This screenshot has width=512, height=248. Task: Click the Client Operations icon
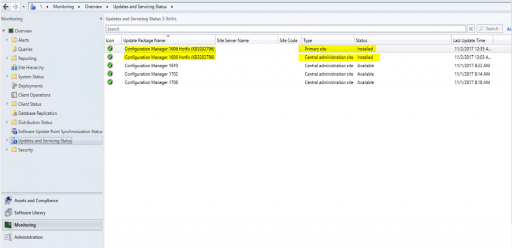tap(14, 95)
